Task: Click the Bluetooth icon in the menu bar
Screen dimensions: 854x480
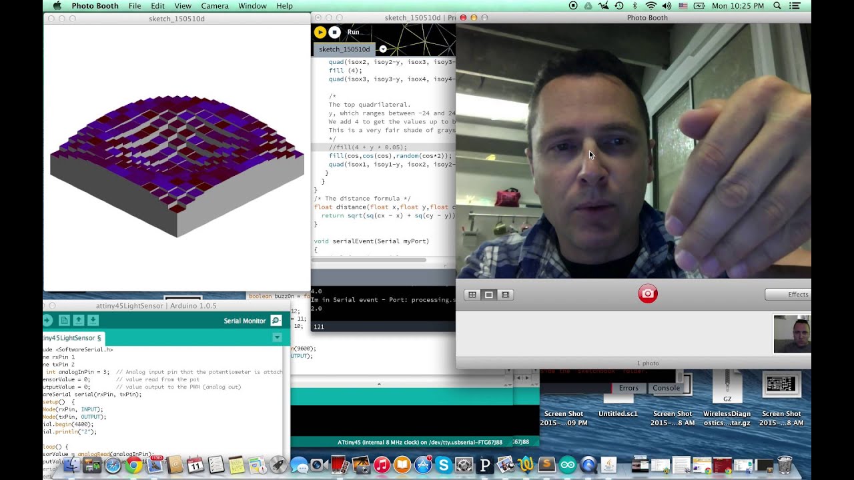Action: tap(635, 6)
